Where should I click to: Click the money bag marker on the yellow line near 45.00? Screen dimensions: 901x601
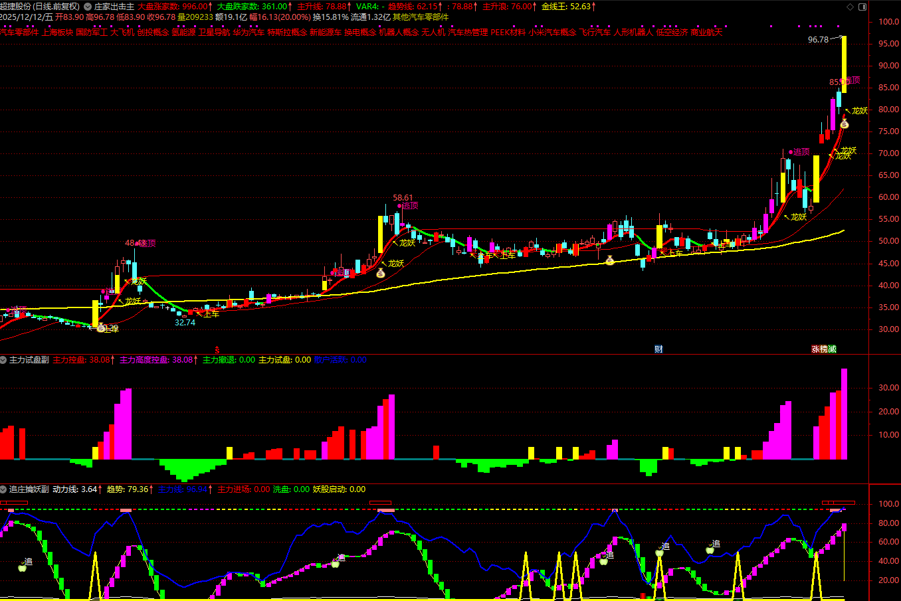(610, 260)
